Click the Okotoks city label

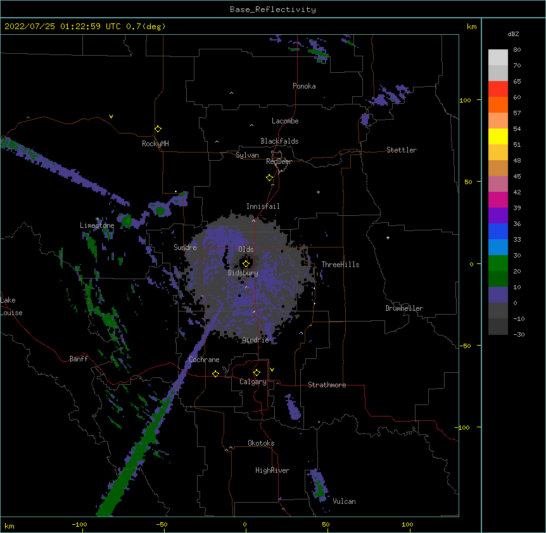click(x=261, y=443)
